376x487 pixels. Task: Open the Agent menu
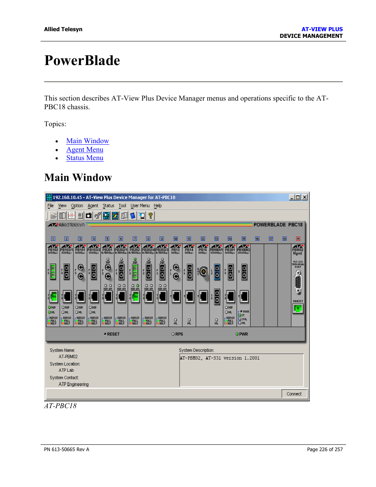pos(93,206)
